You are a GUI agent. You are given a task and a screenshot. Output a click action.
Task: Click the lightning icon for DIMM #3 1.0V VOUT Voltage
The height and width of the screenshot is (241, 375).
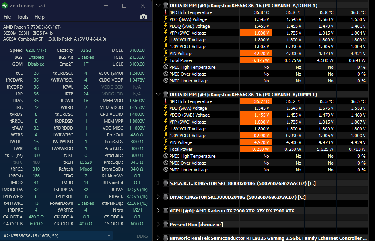(x=165, y=135)
